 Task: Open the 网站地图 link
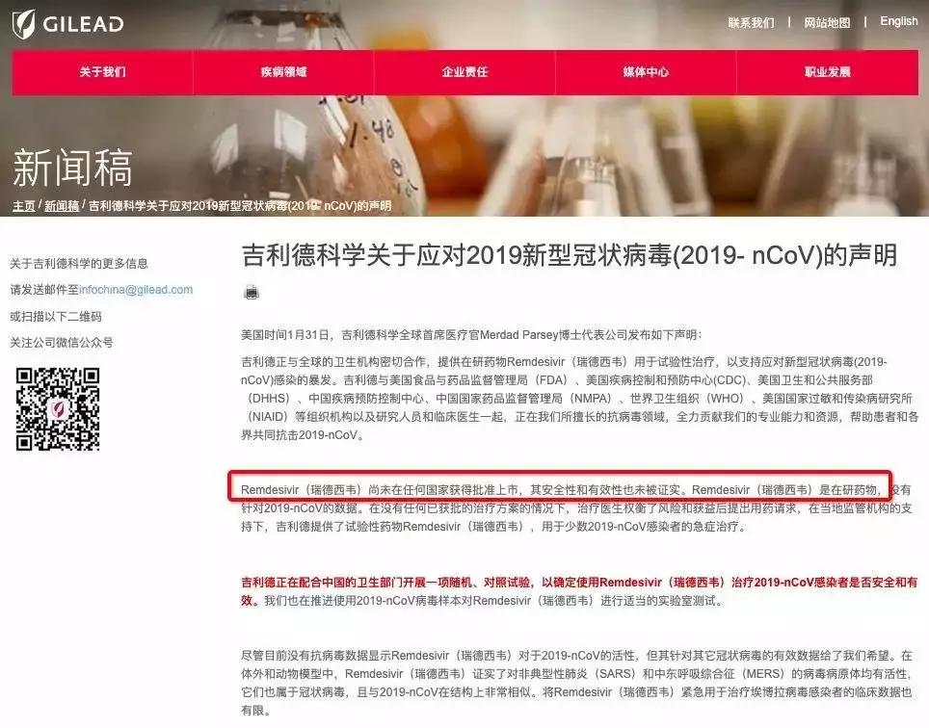pyautogui.click(x=827, y=22)
